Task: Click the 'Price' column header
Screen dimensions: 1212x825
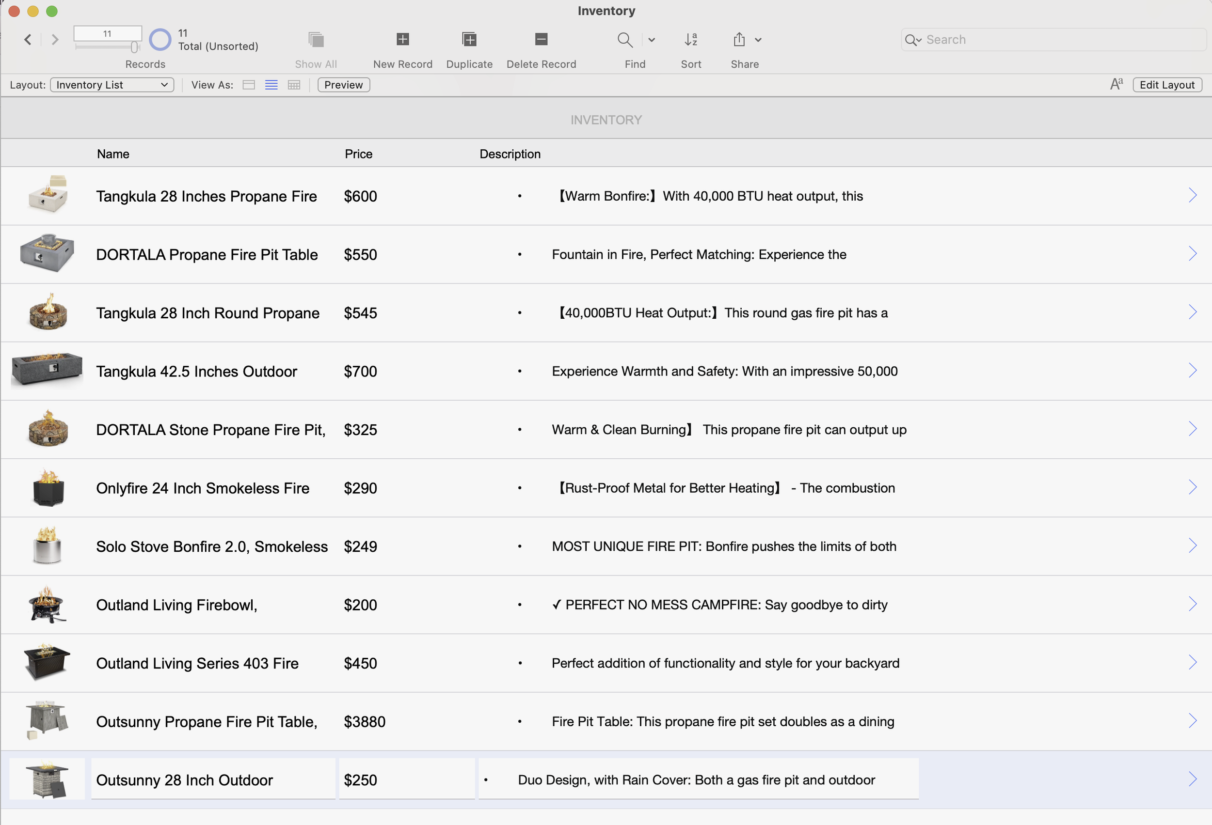Action: click(x=358, y=154)
